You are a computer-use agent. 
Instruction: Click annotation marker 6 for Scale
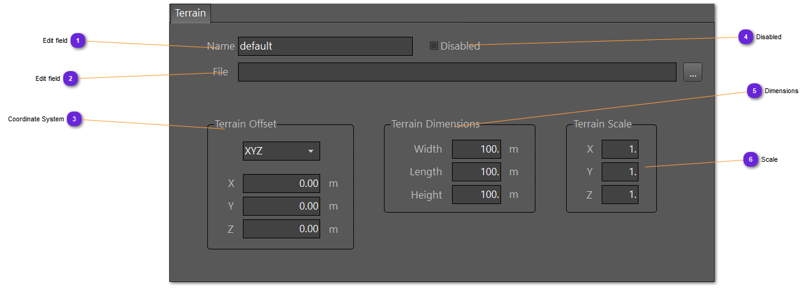[750, 159]
